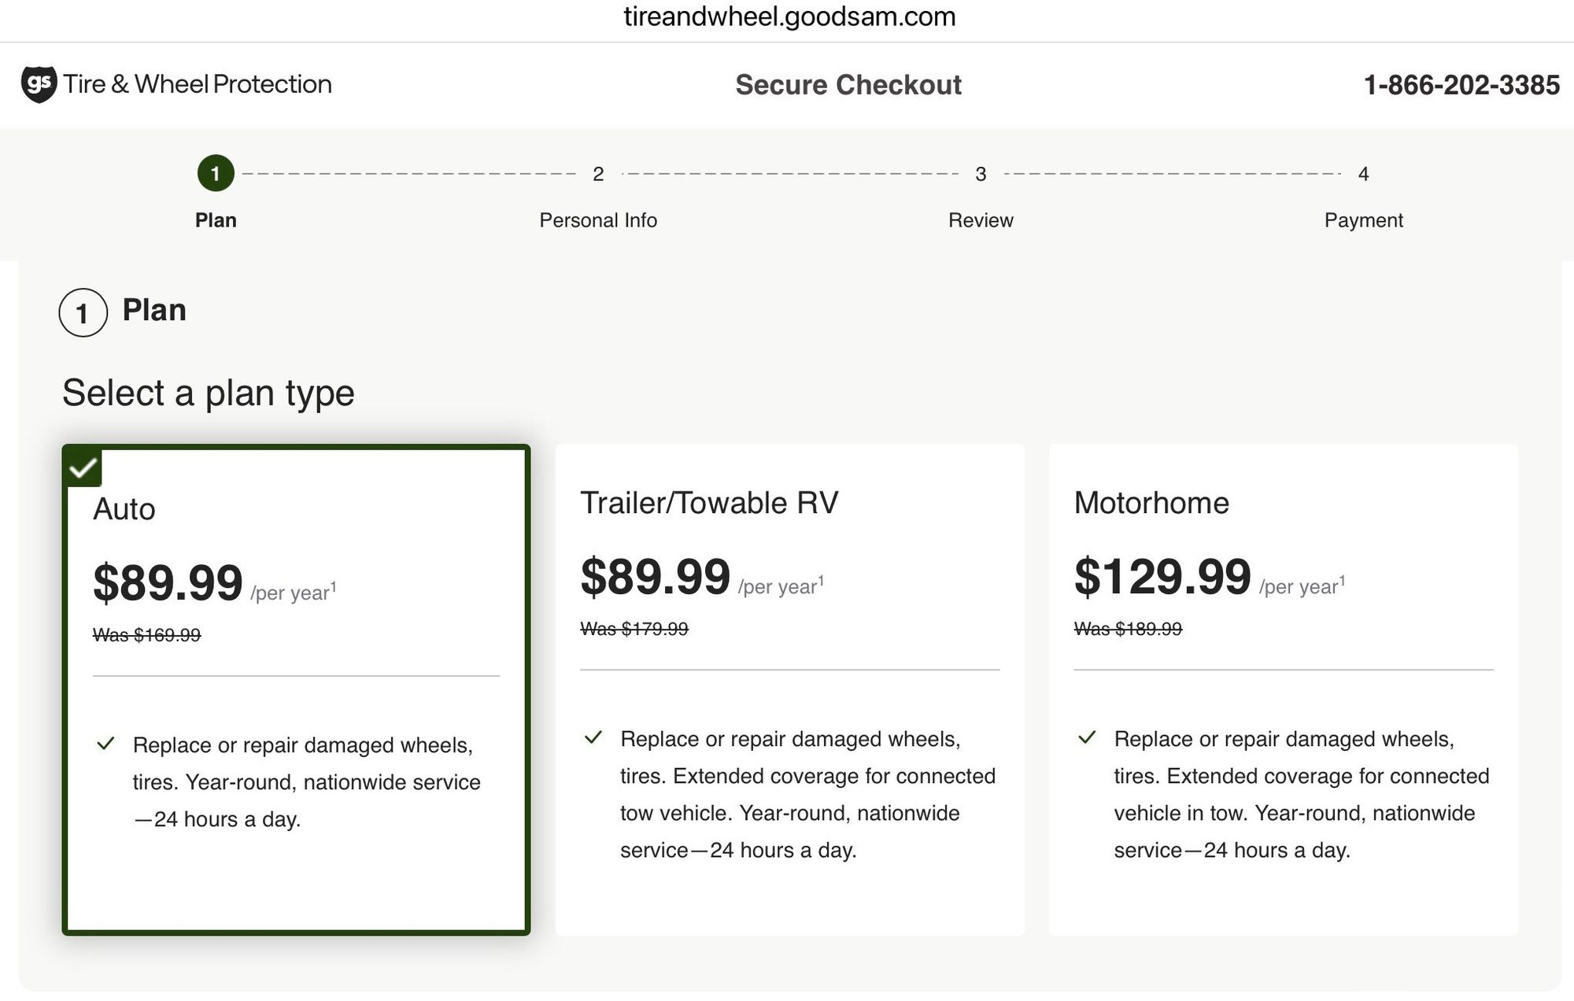Viewport: 1574px width, 1001px height.
Task: Choose the Trailer/Towable RV plan
Action: [789, 689]
